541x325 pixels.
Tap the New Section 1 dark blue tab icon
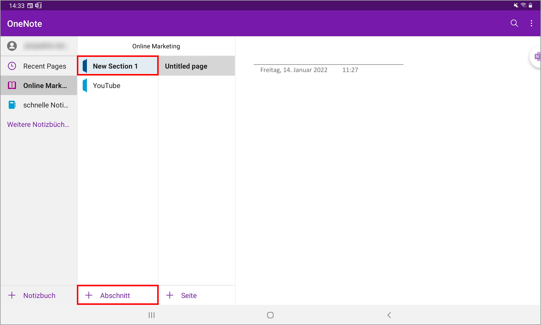(x=85, y=66)
